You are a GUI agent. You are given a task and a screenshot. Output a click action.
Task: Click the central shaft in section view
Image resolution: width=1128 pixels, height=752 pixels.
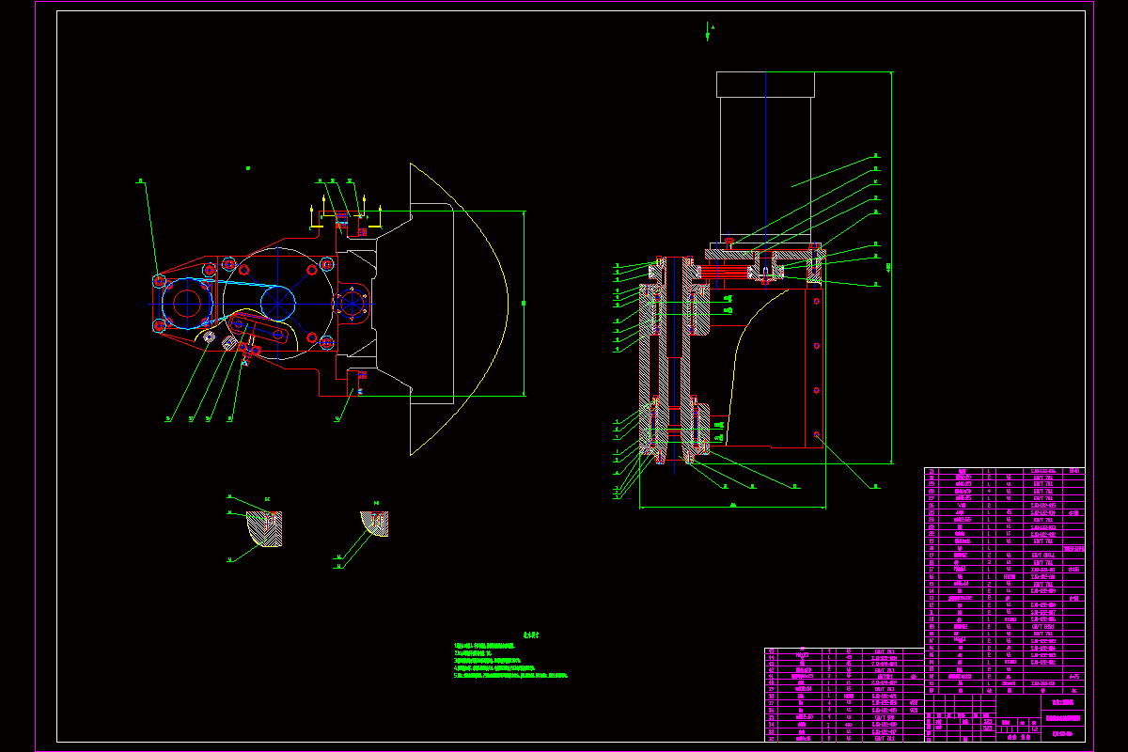pos(675,357)
